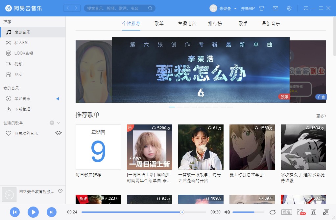
Task: Favorite 网络安全教育视频 with the heart
Action: click(60, 191)
